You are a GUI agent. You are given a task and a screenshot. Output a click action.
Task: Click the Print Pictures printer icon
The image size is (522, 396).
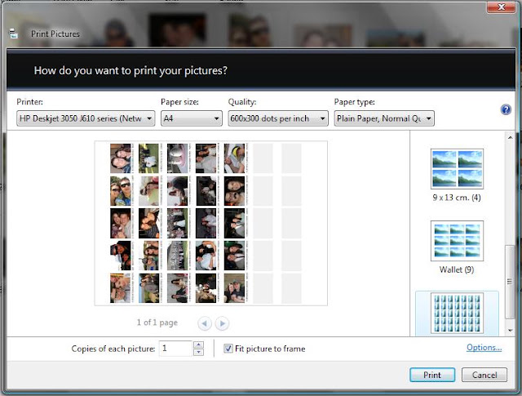(x=13, y=33)
